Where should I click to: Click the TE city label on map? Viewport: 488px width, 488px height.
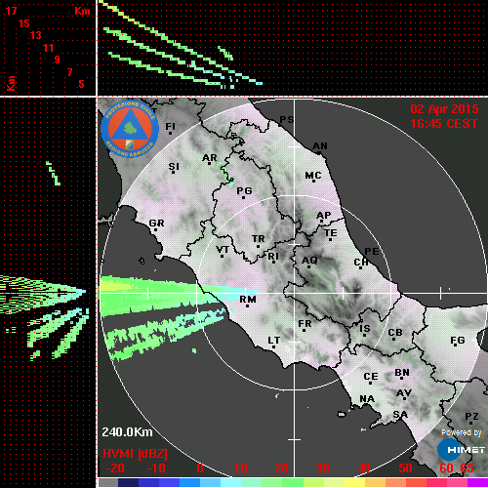pyautogui.click(x=331, y=233)
